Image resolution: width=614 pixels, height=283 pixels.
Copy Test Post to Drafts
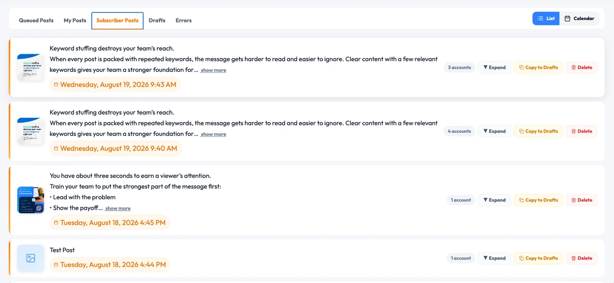538,258
